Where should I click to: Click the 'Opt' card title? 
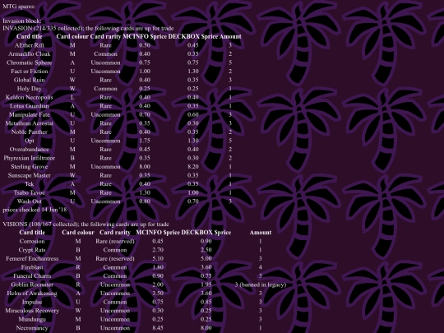(29, 141)
